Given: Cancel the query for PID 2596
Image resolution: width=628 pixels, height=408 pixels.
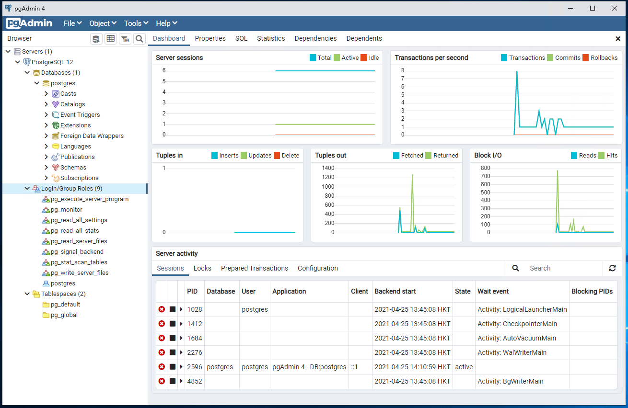Looking at the screenshot, I should [173, 367].
